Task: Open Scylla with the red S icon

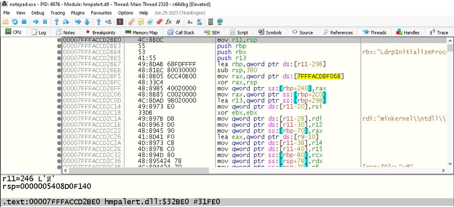Action: click(x=120, y=22)
